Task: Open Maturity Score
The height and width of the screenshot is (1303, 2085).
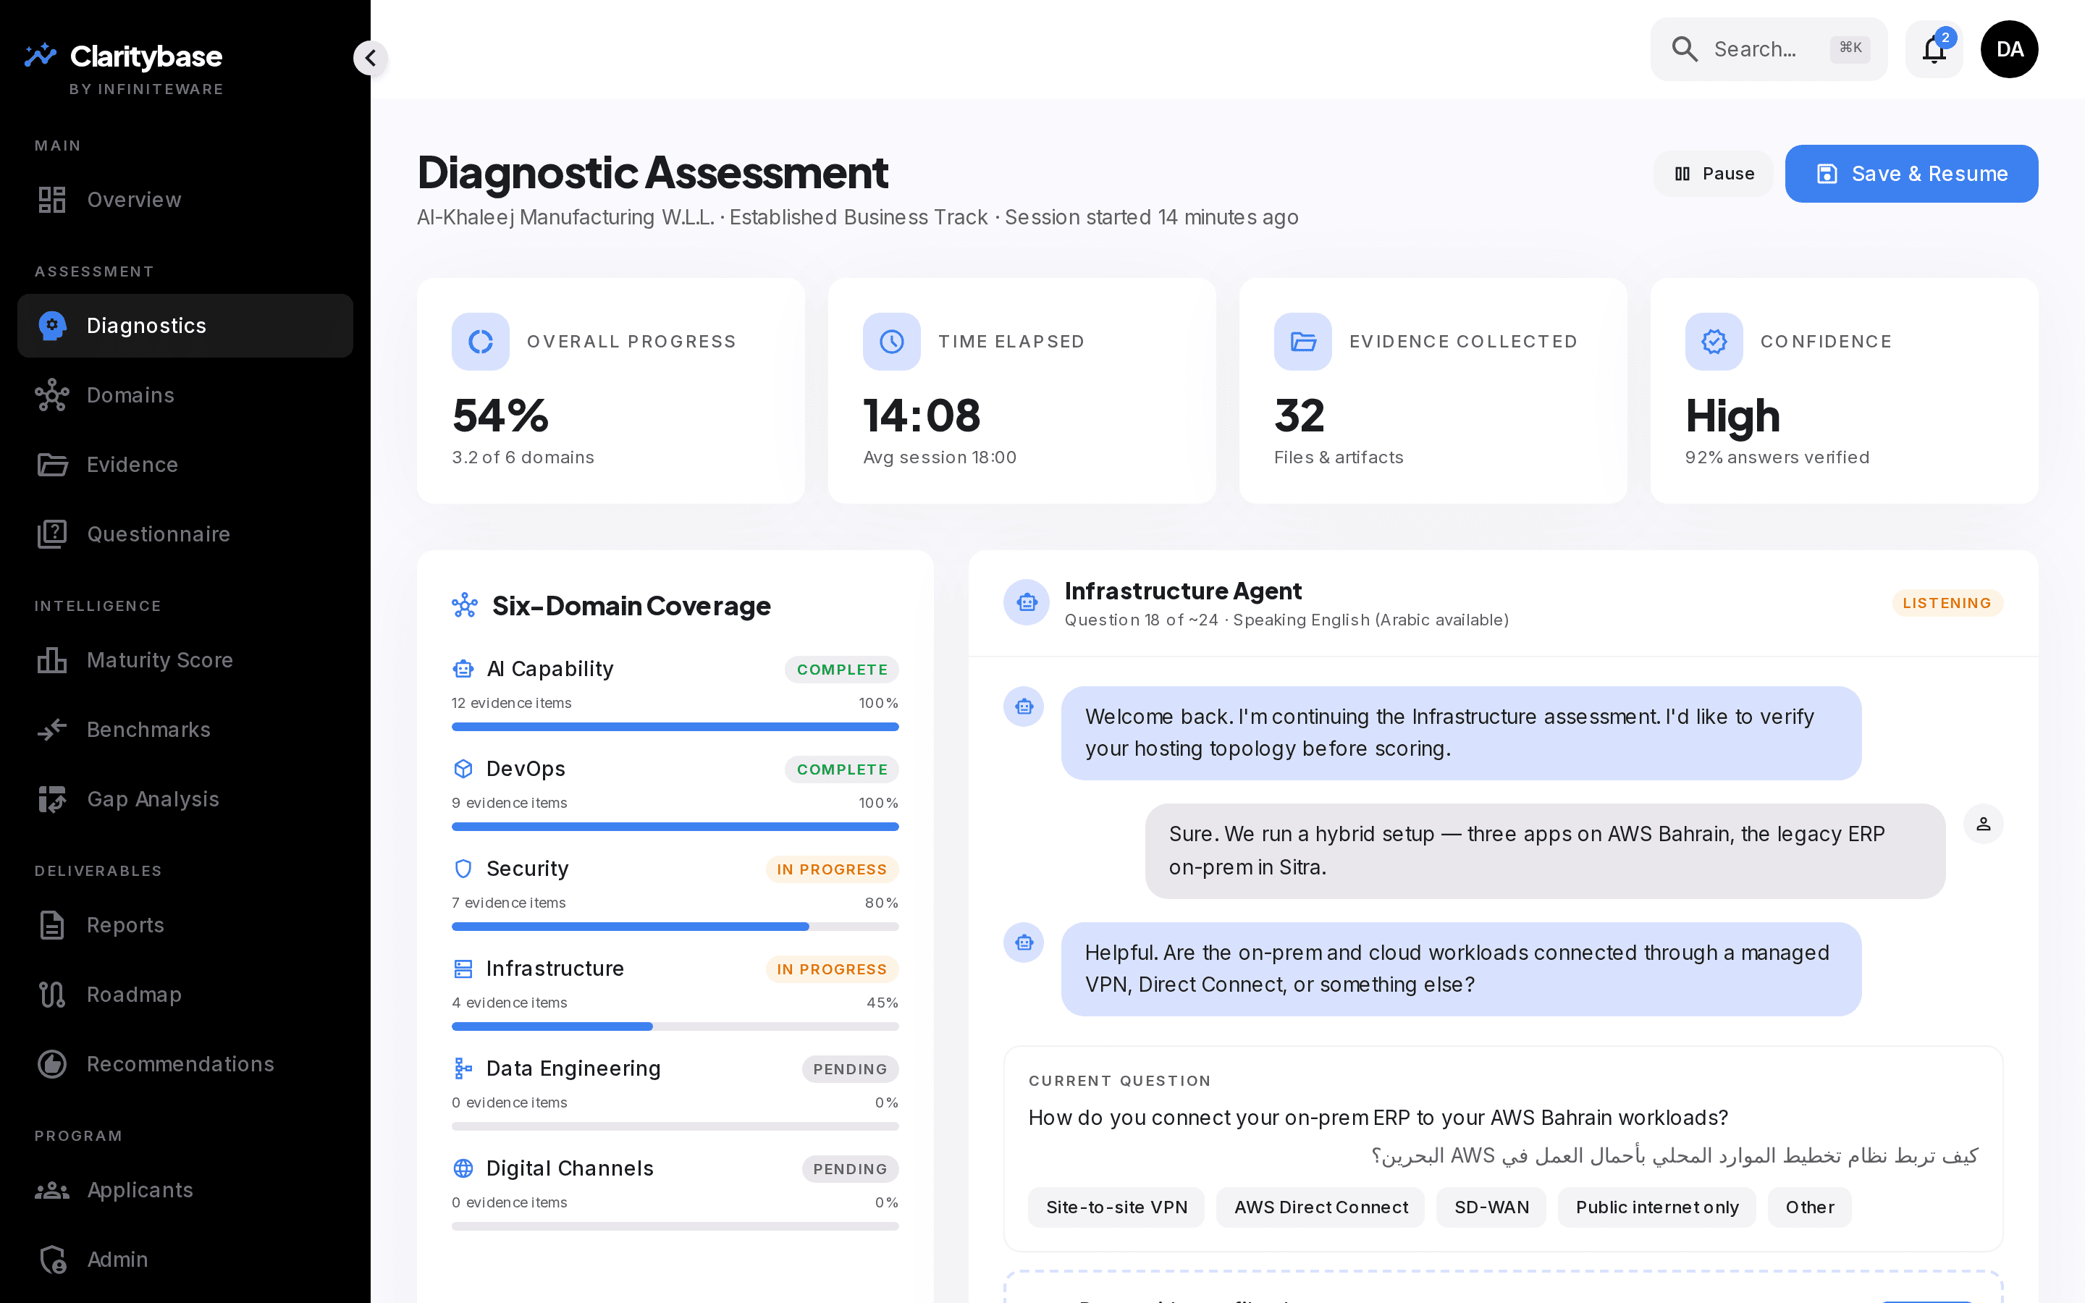Action: click(x=185, y=660)
